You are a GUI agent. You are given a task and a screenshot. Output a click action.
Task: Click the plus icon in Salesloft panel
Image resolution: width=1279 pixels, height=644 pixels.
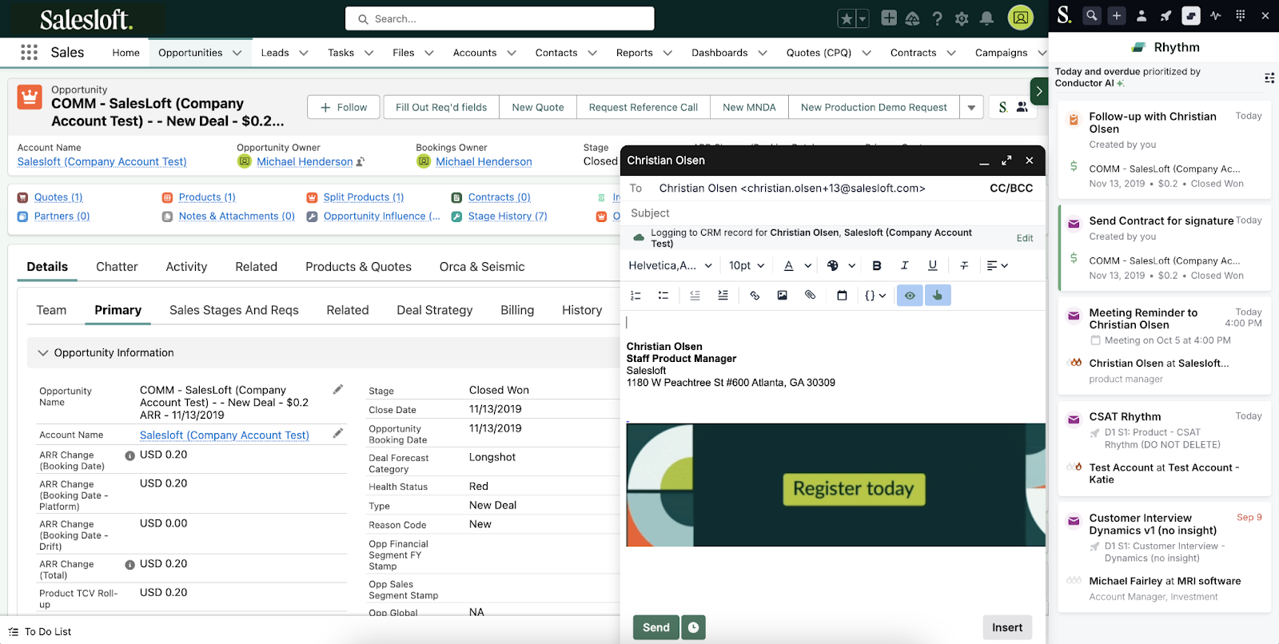coord(1117,15)
